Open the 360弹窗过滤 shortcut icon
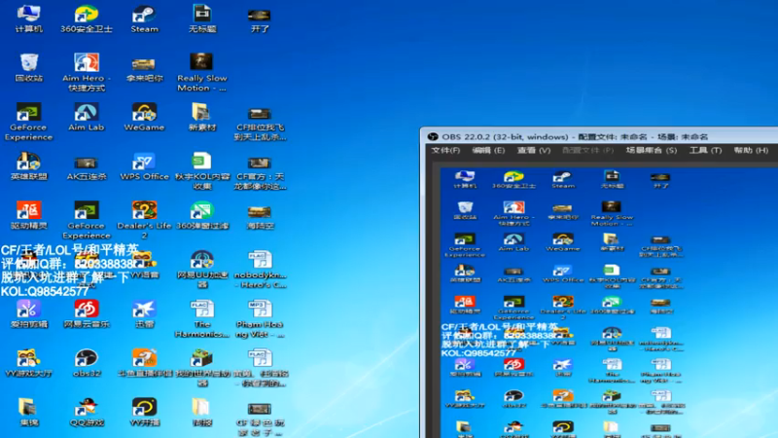 [x=202, y=215]
